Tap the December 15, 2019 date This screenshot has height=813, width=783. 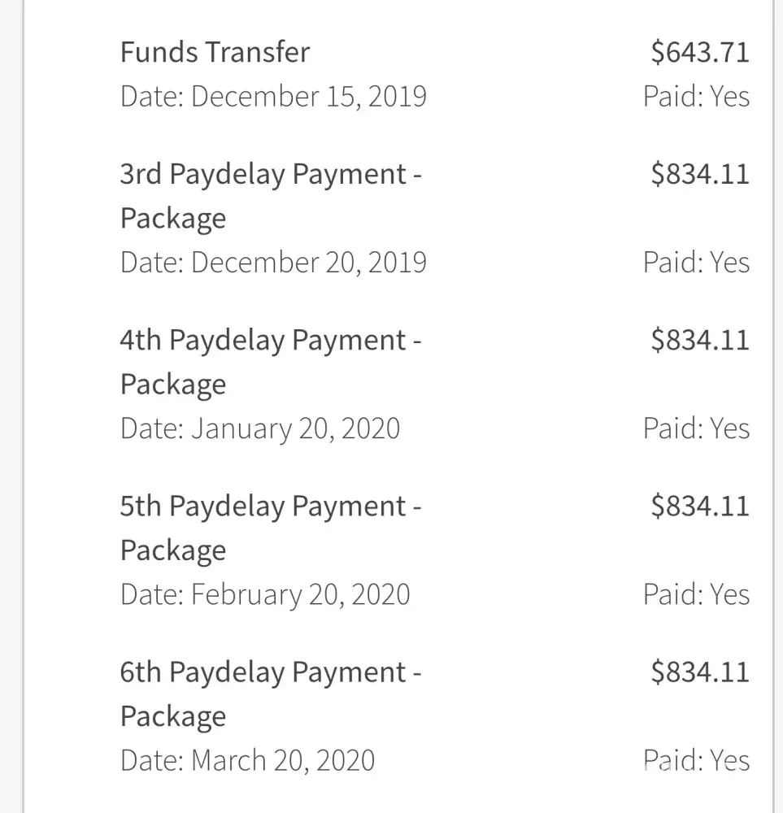pos(273,97)
